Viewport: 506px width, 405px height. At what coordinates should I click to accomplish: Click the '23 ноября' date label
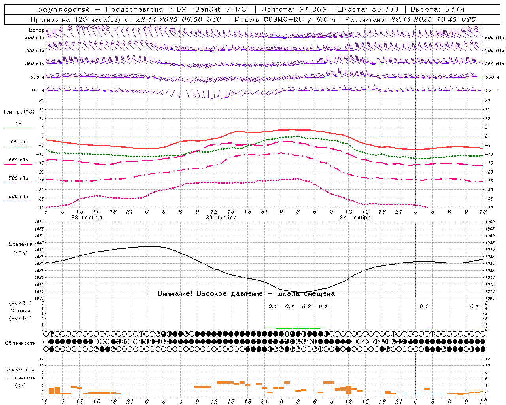221,218
